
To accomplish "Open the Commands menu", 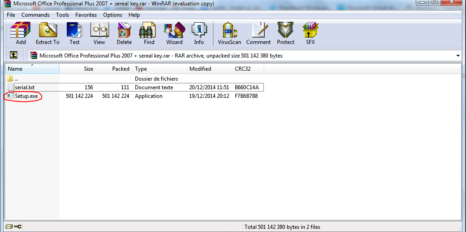I will point(35,15).
